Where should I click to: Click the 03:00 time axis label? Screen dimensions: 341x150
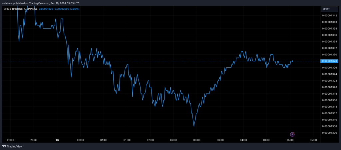(197, 140)
